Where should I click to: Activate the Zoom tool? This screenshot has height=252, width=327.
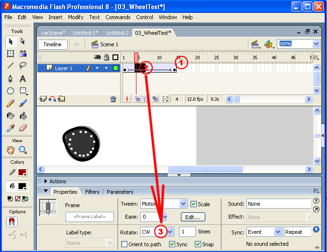click(x=23, y=150)
